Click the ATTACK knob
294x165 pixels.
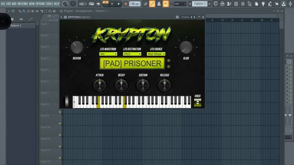[x=100, y=86]
